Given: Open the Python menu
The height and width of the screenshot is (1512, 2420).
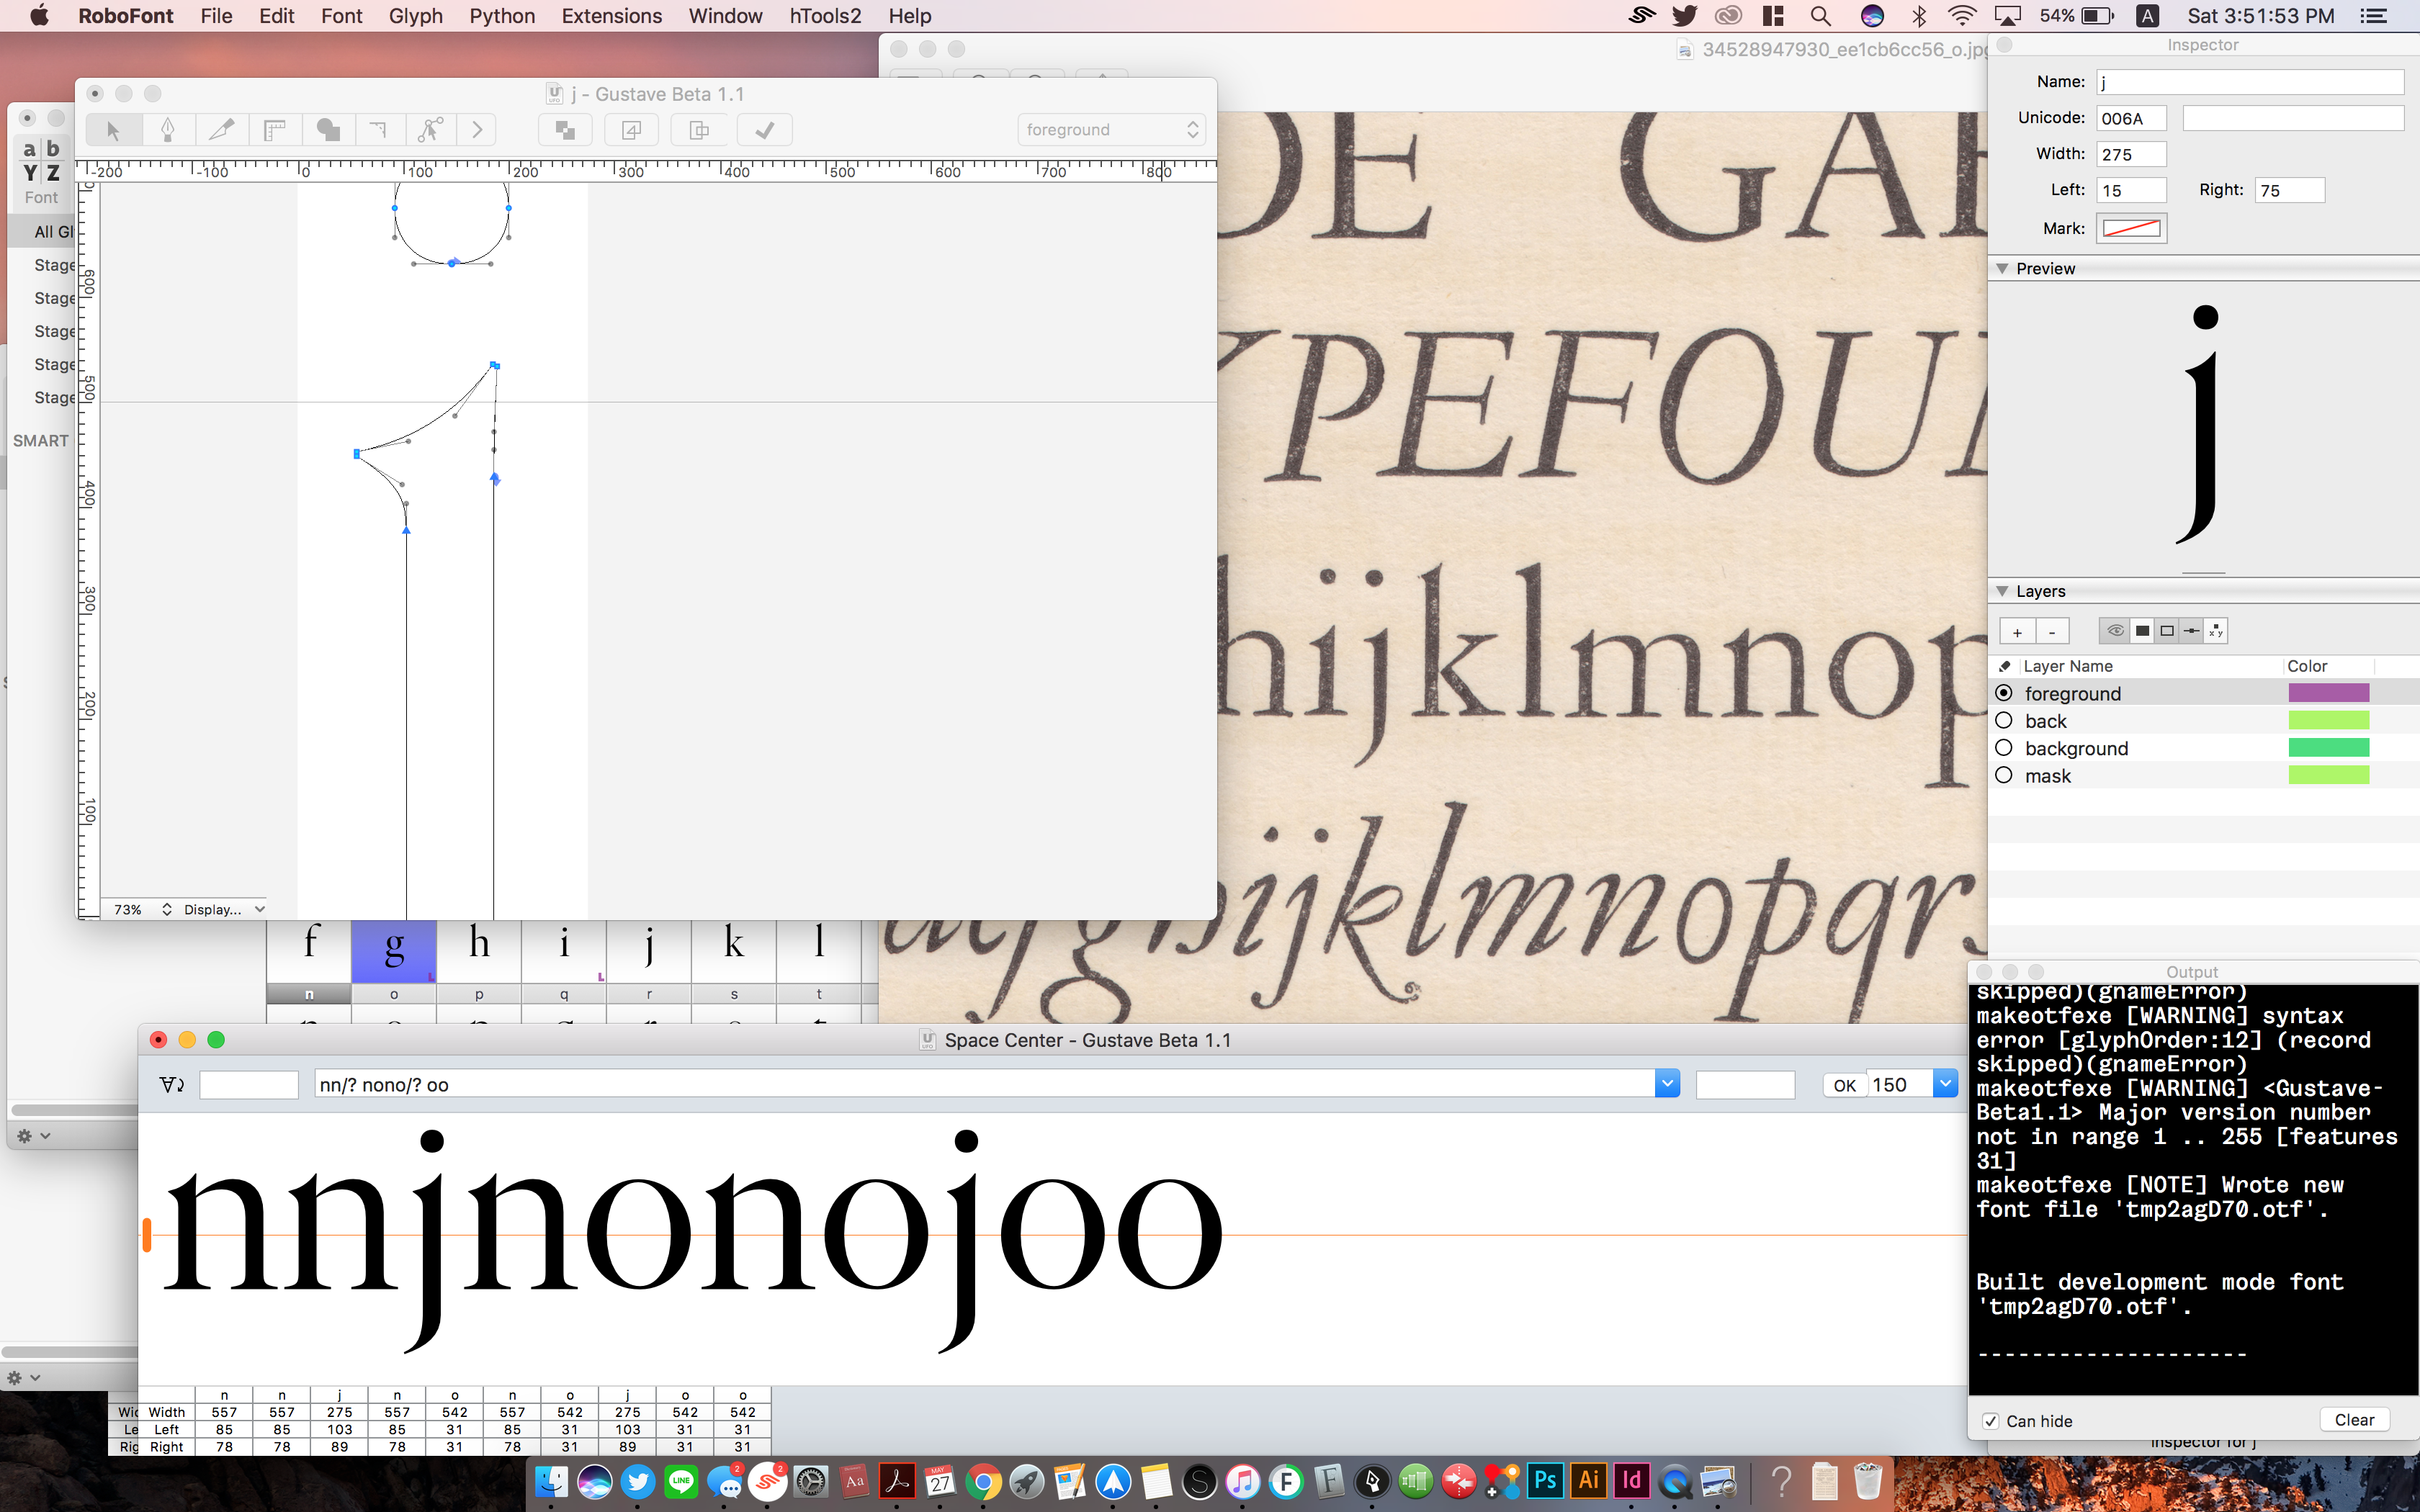Looking at the screenshot, I should [x=502, y=16].
